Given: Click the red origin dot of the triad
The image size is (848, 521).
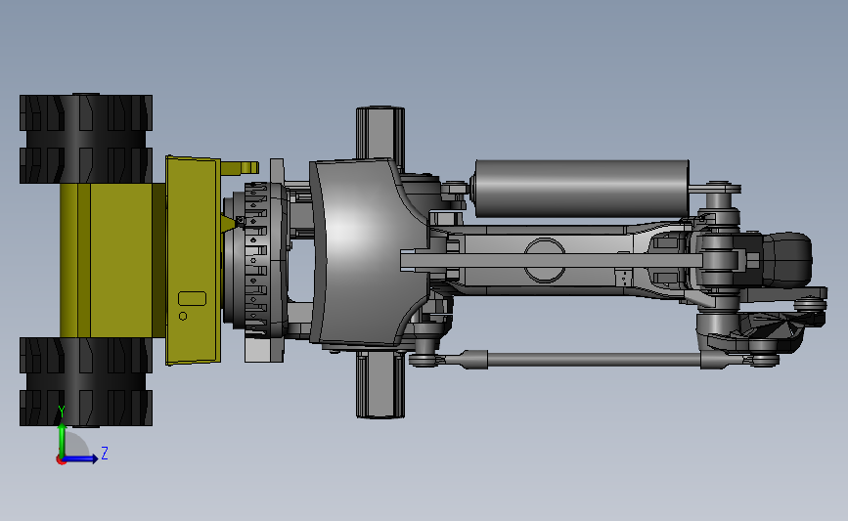Looking at the screenshot, I should pos(61,460).
